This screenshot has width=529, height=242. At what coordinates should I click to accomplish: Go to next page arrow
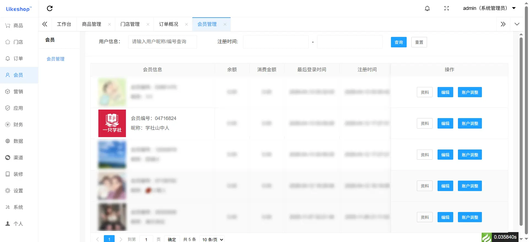[x=121, y=239]
